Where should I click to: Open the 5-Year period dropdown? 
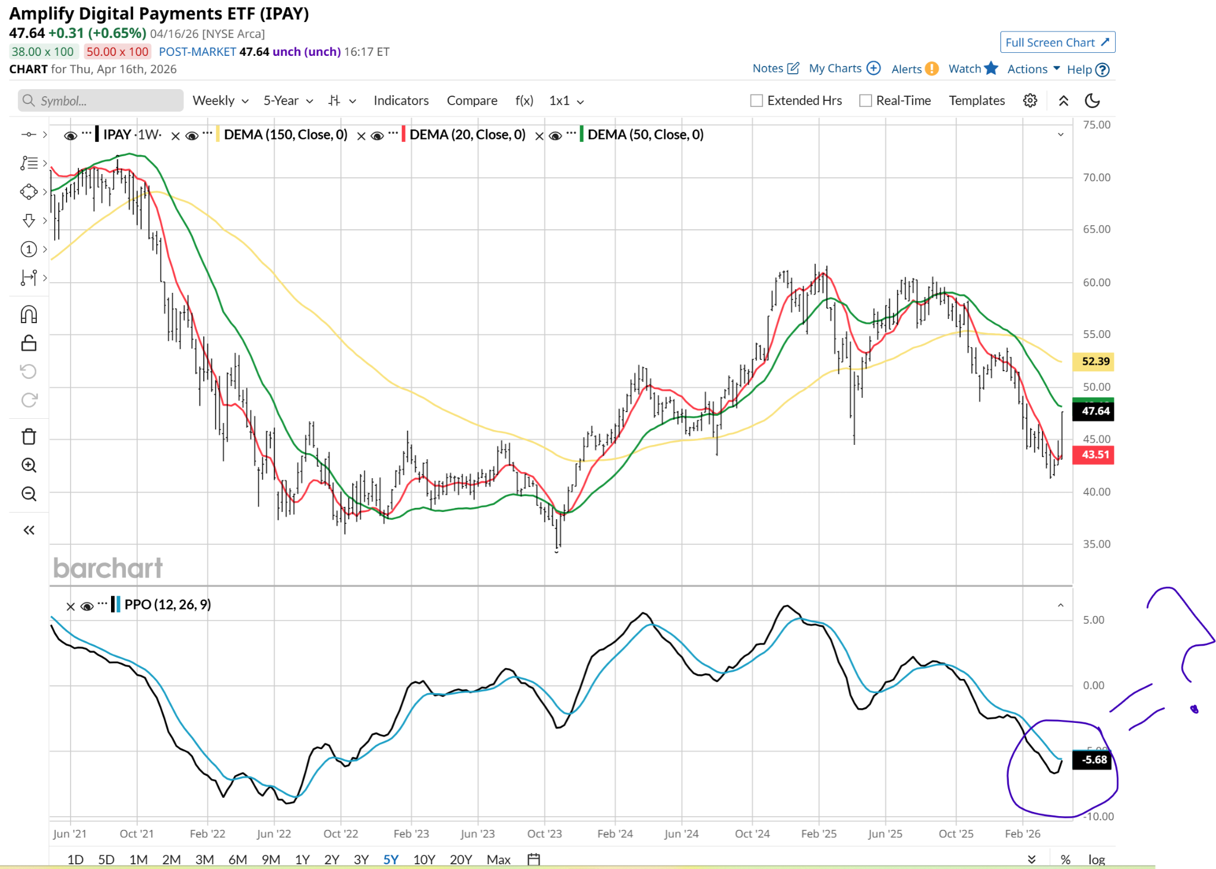tap(288, 100)
